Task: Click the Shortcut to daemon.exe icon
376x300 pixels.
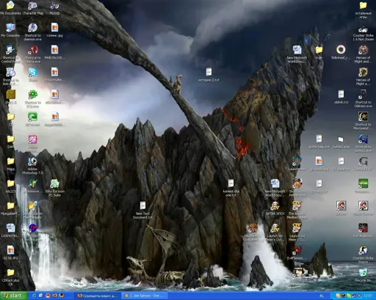Action: click(33, 32)
